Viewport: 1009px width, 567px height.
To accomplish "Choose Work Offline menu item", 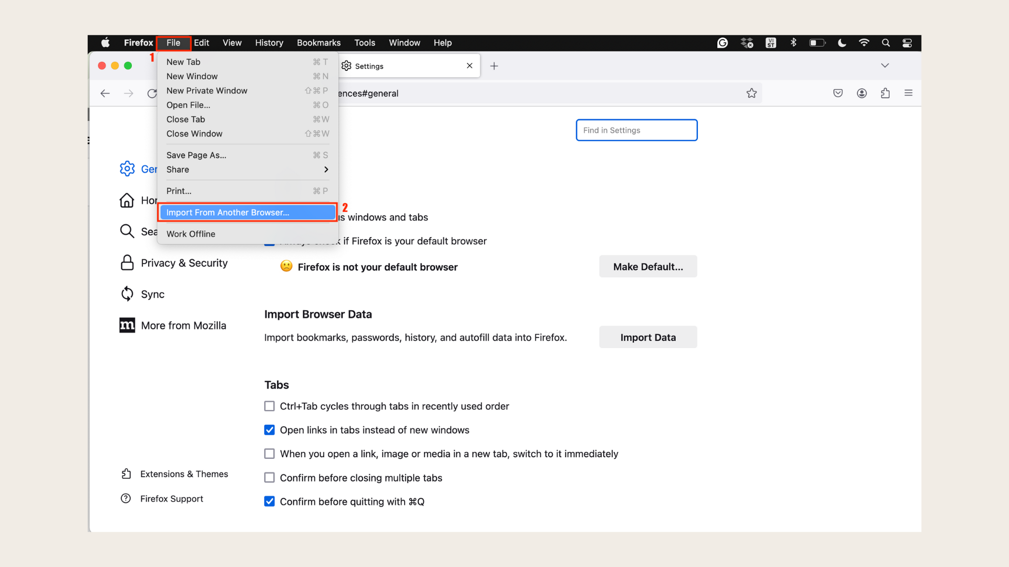I will [x=248, y=234].
